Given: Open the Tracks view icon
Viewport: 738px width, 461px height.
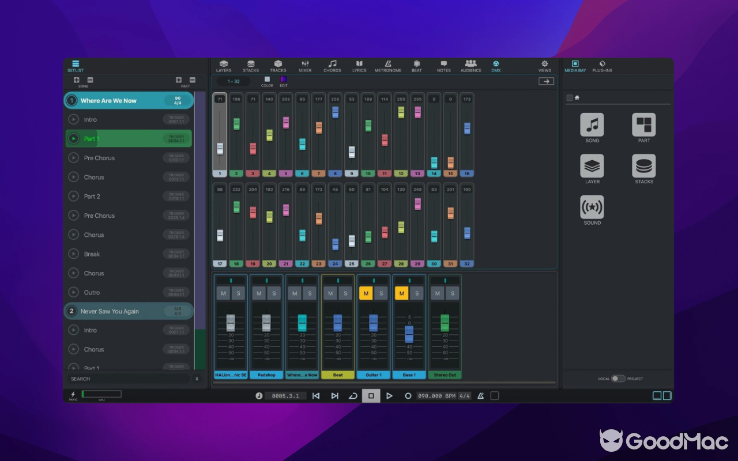Looking at the screenshot, I should (278, 65).
